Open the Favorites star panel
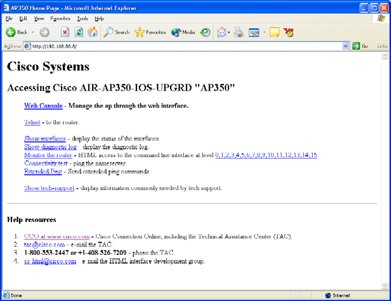The image size is (391, 301). (150, 32)
